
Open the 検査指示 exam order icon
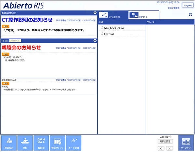click(9, 143)
